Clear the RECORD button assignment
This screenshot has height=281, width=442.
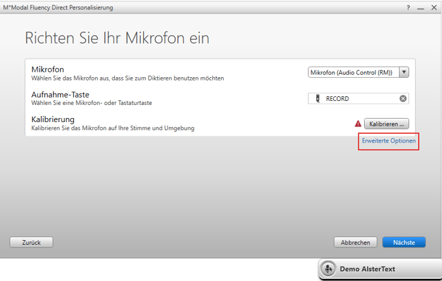pos(403,99)
